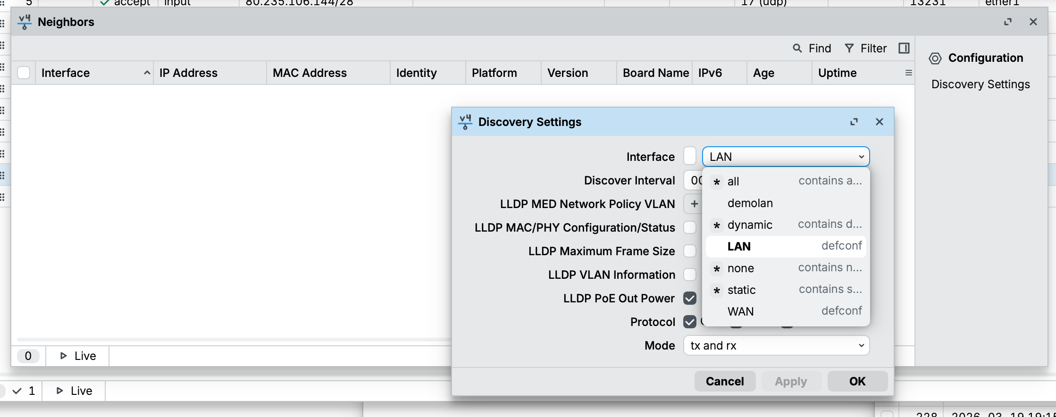The height and width of the screenshot is (417, 1056).
Task: Open Discovery Settings in the Configuration panel
Action: [x=980, y=84]
